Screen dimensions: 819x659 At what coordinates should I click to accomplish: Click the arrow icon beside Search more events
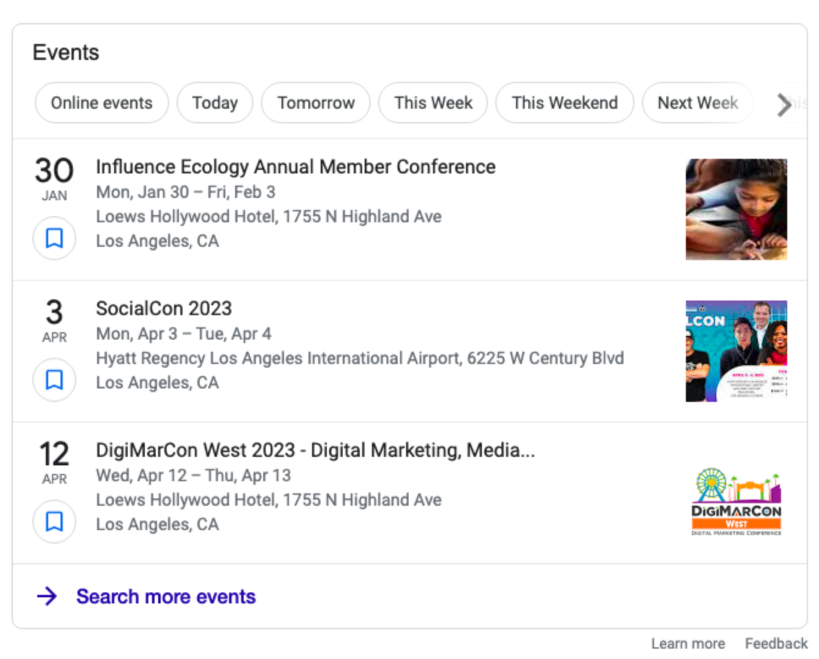(x=47, y=596)
